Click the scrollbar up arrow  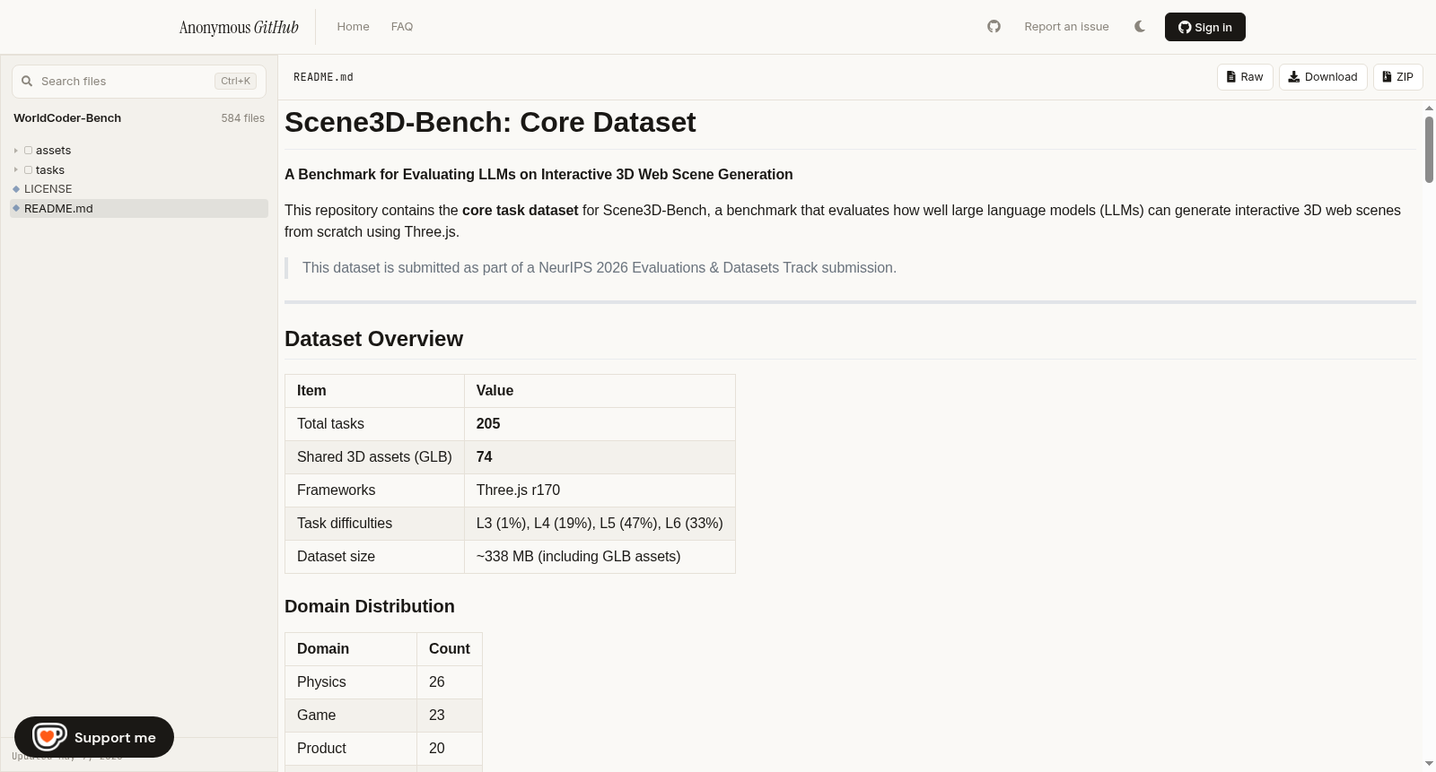click(x=1429, y=108)
